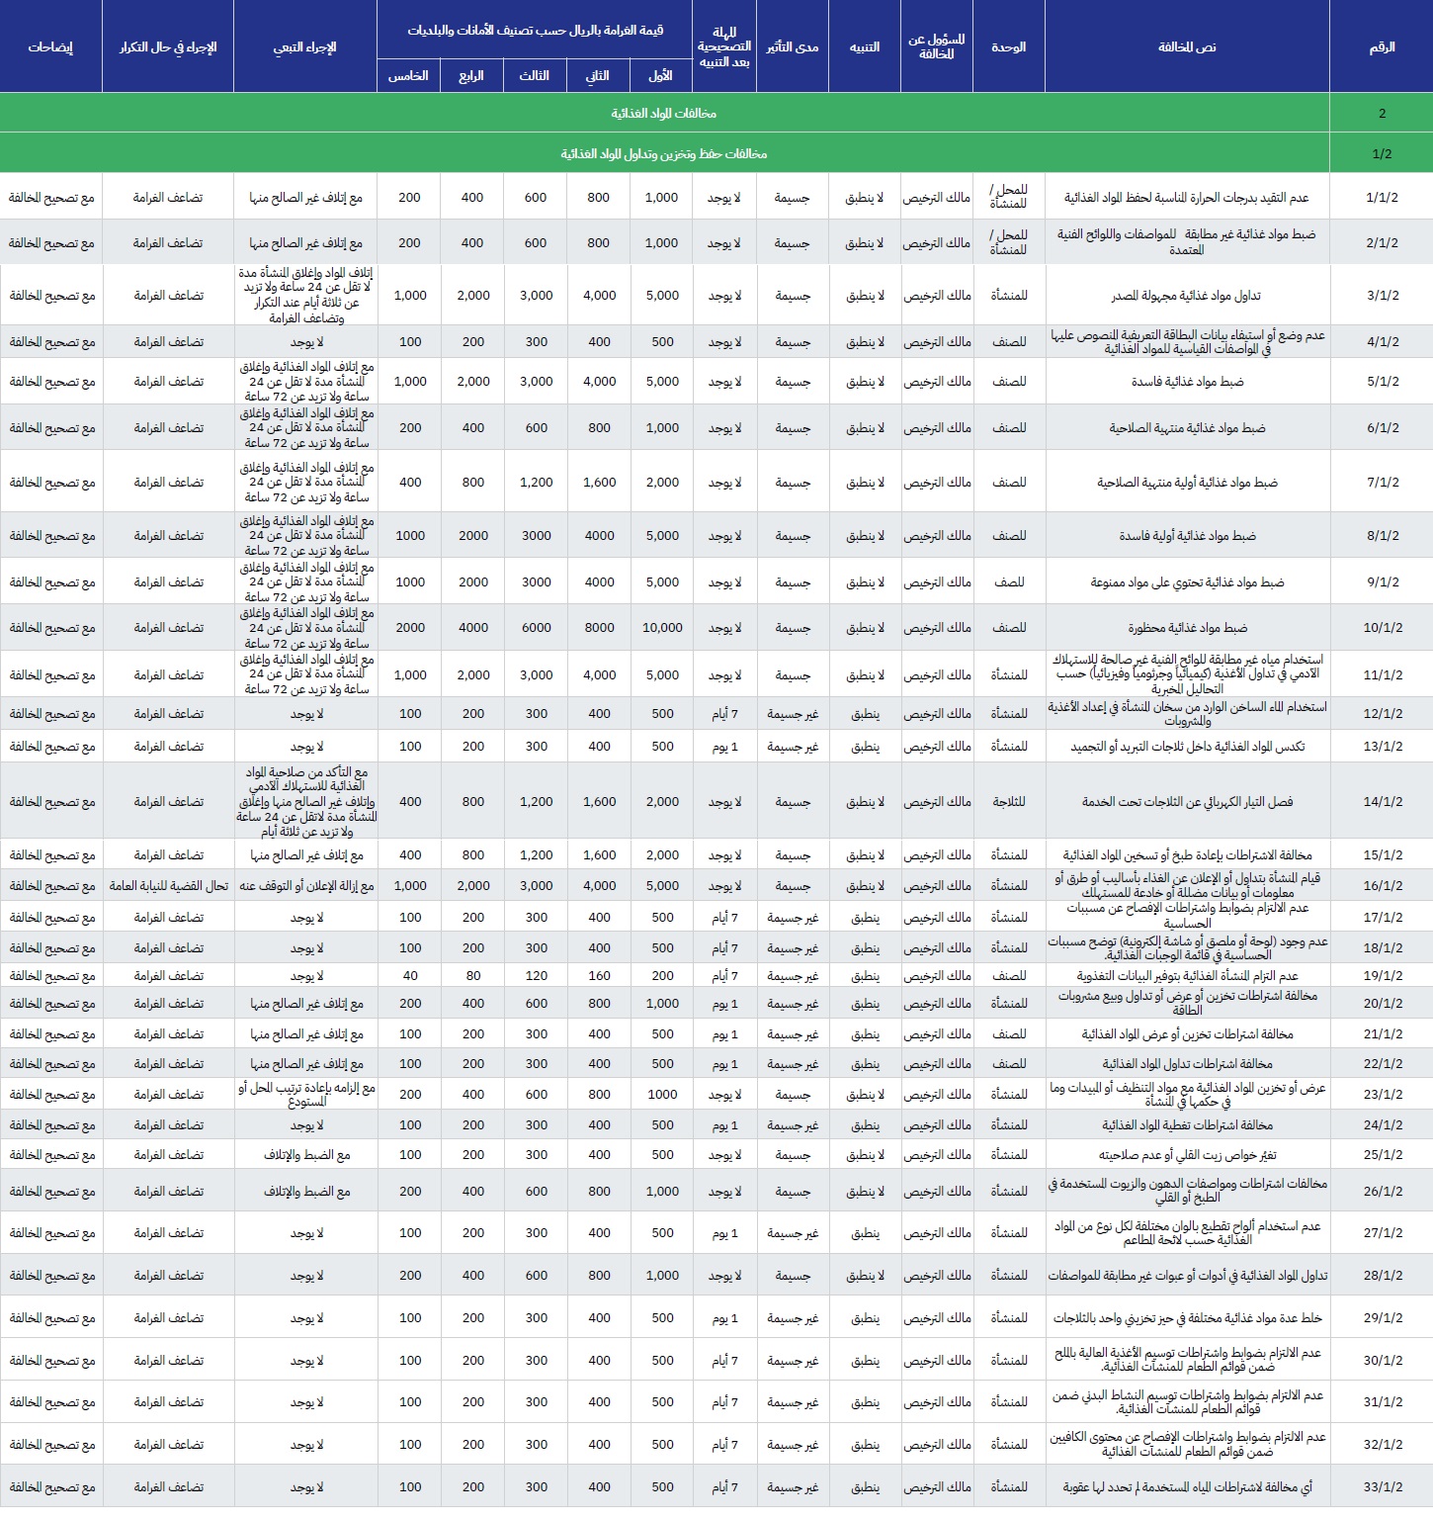Click the fine value "6000" in row 10/1/2
This screenshot has height=1520, width=1433.
coord(537,627)
